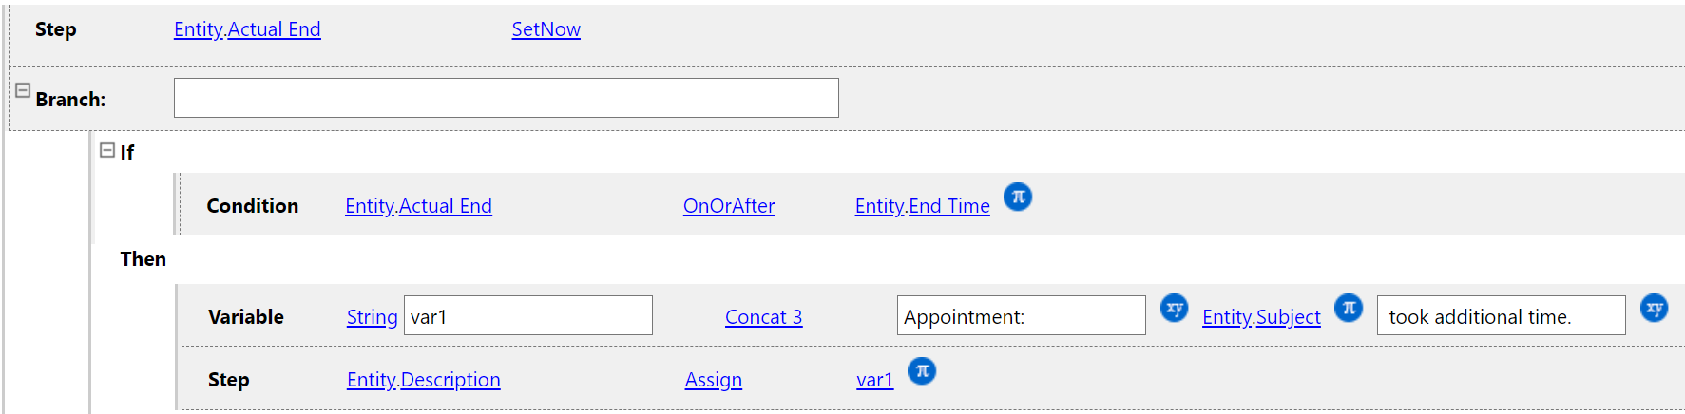The height and width of the screenshot is (414, 1685).
Task: Open Entity.Actual End in the Condition row
Action: click(x=418, y=206)
